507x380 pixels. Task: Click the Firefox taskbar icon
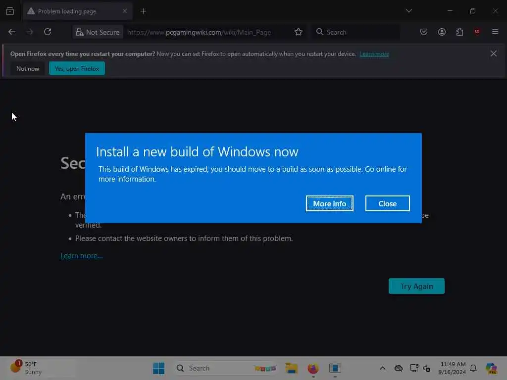point(313,368)
